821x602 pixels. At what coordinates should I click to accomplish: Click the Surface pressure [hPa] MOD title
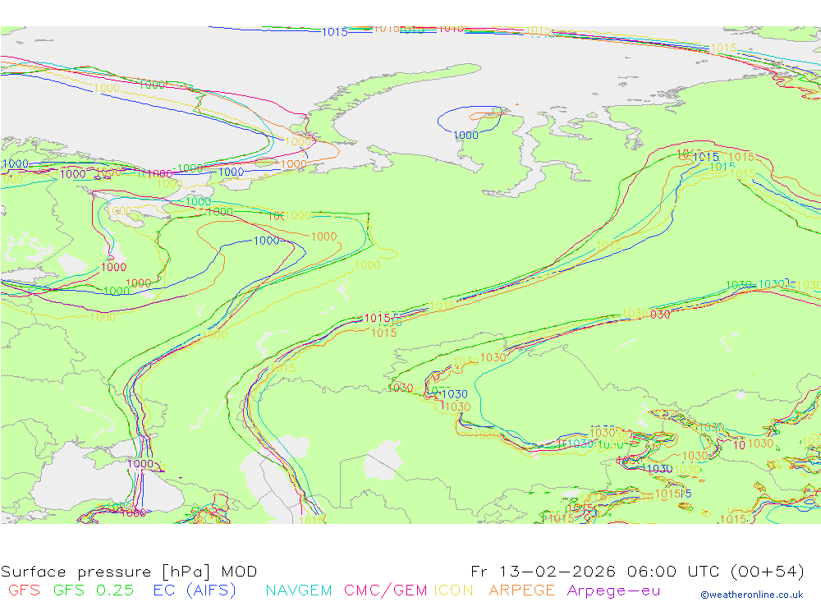click(129, 572)
